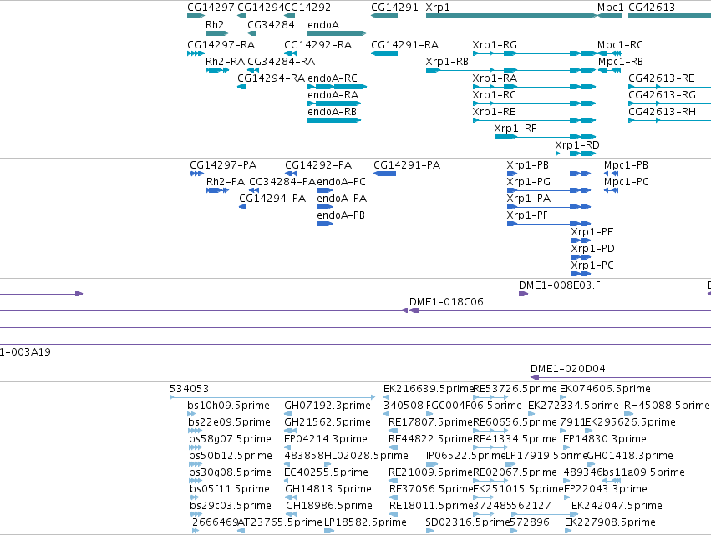This screenshot has width=711, height=535.
Task: Select protein endoA-PB
Action: [341, 215]
